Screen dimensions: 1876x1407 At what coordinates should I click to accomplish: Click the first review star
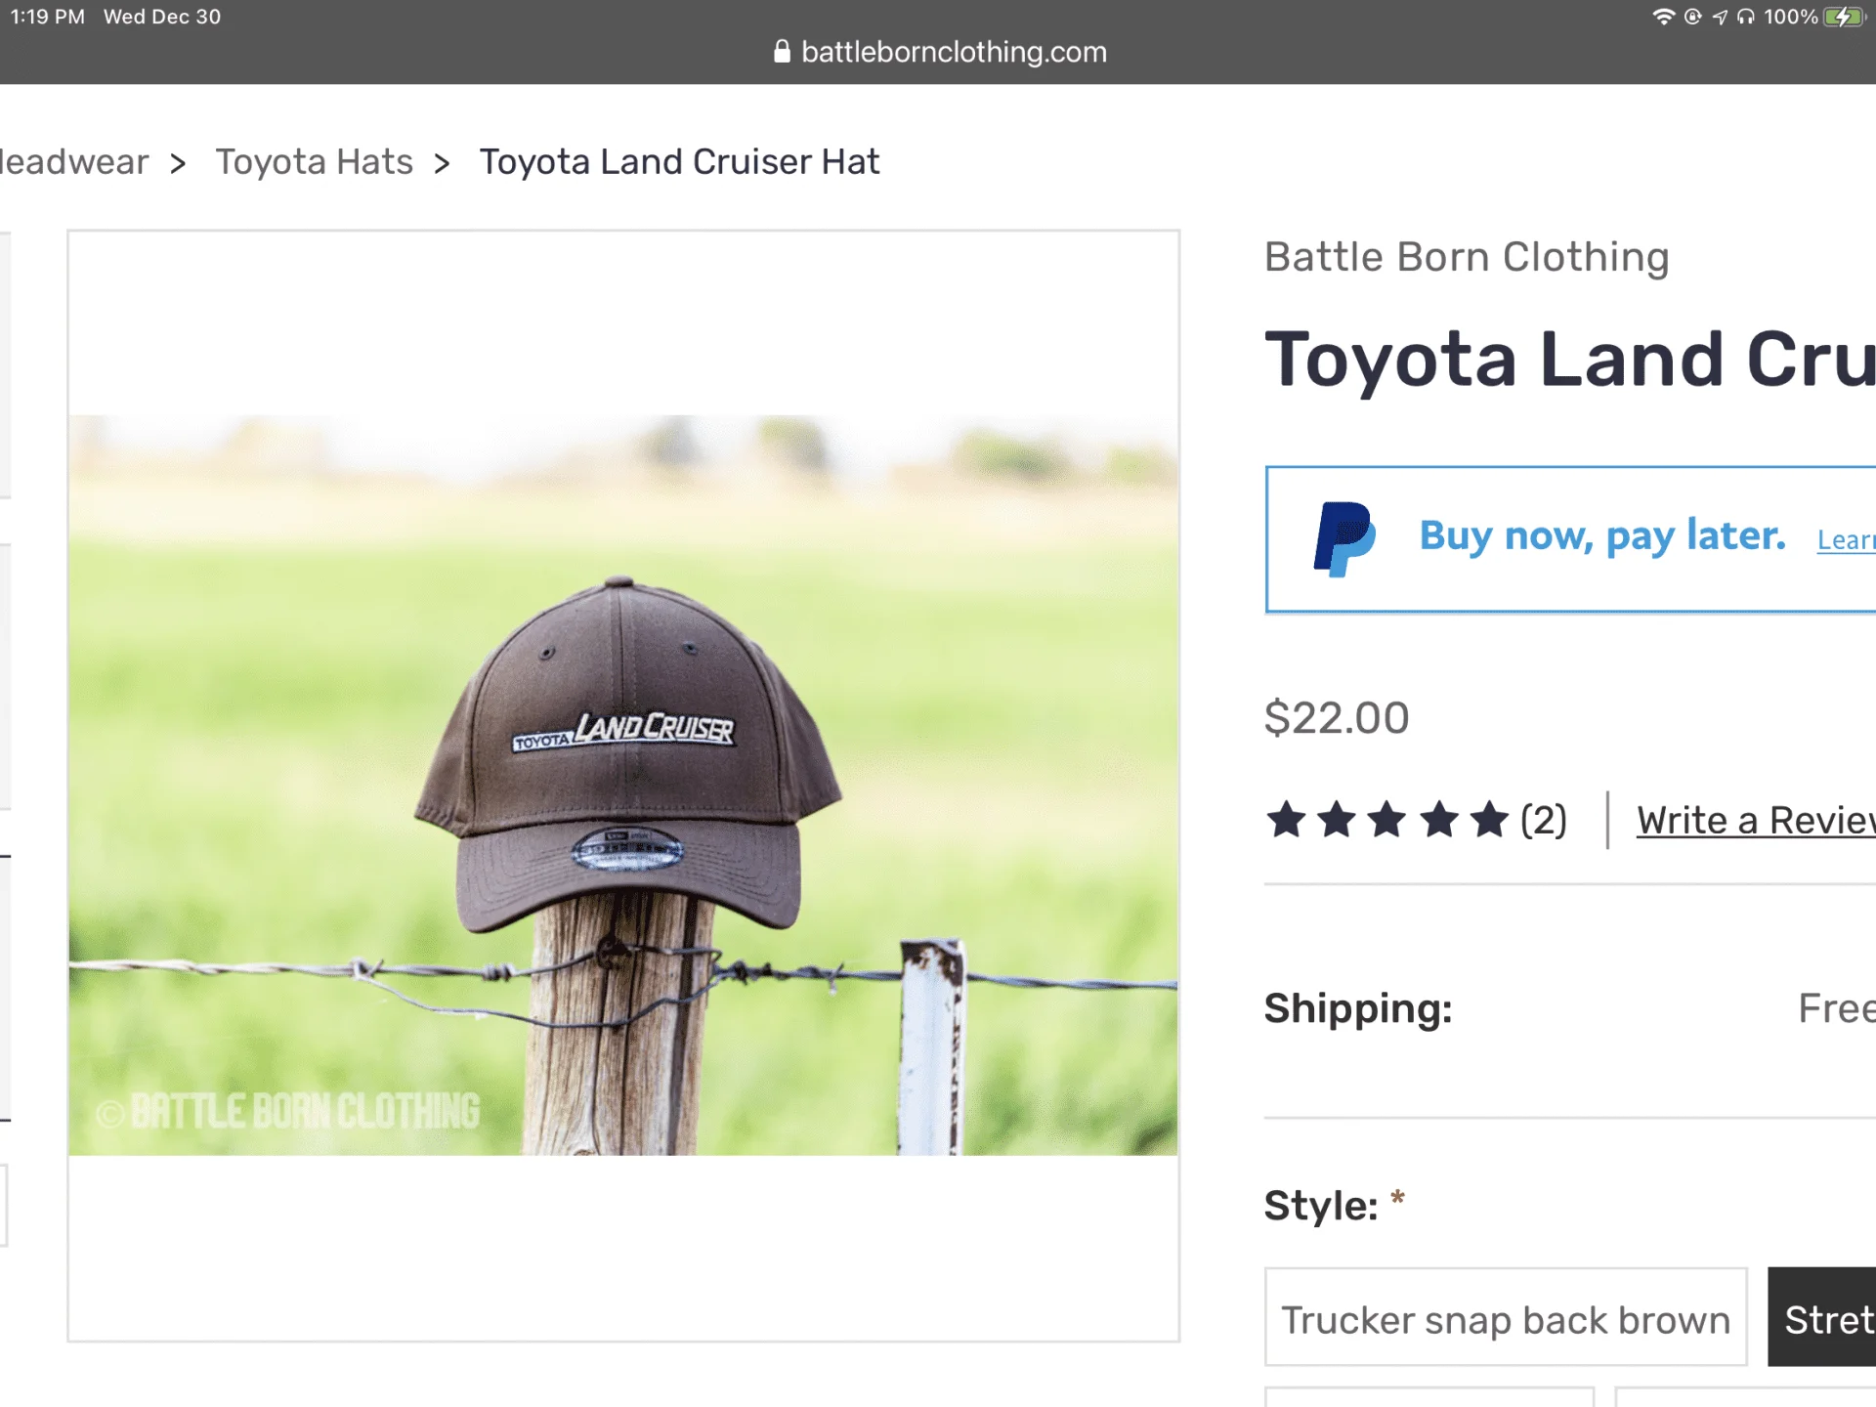tap(1286, 820)
